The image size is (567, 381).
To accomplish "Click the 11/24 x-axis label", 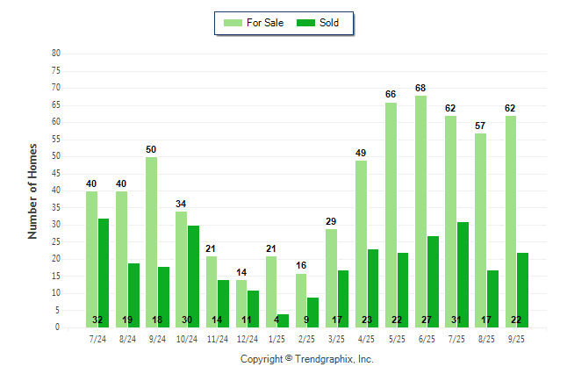I will coord(217,337).
